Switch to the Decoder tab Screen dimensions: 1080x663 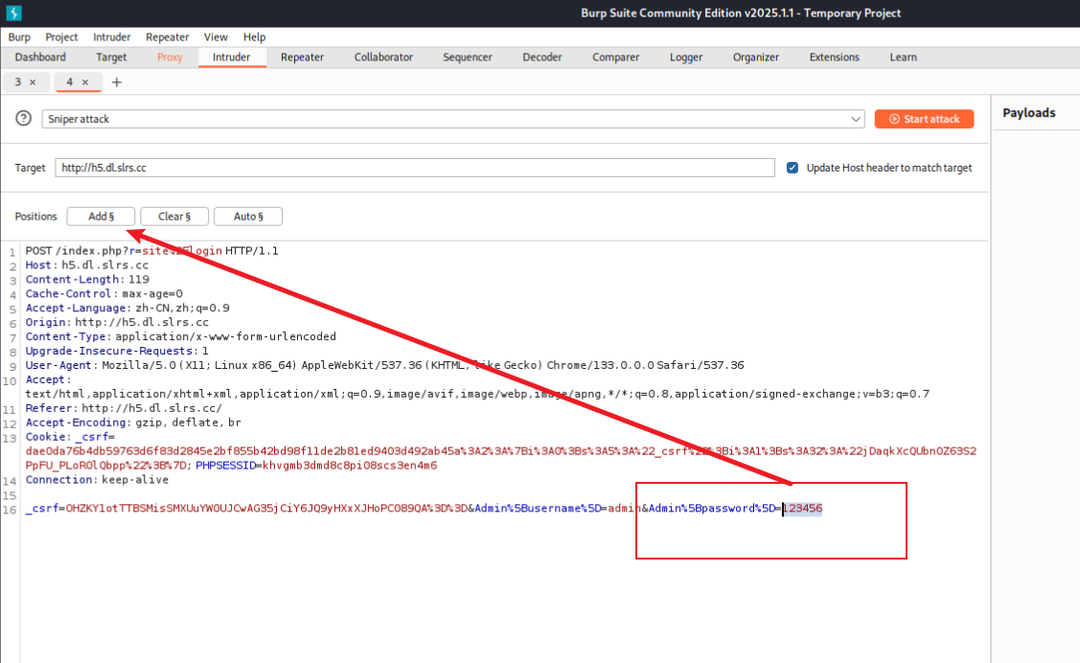pos(541,57)
